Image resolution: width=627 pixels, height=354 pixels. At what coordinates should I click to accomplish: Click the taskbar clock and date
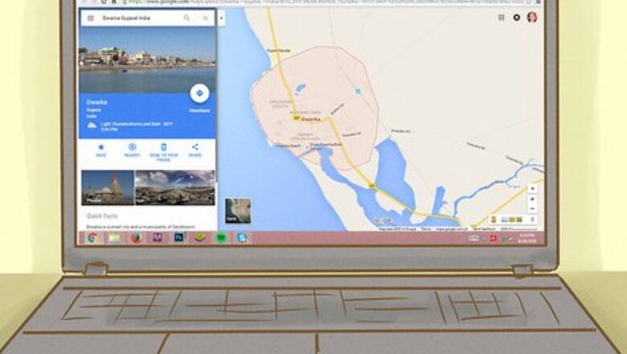527,238
